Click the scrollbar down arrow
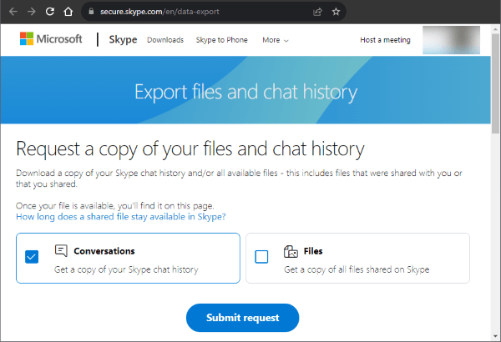Viewport: 501px width, 342px height. (495, 336)
